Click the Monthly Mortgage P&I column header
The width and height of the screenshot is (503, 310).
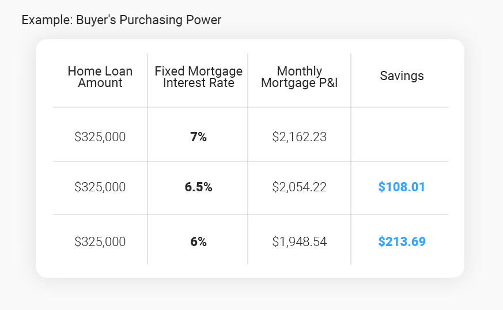tap(299, 77)
